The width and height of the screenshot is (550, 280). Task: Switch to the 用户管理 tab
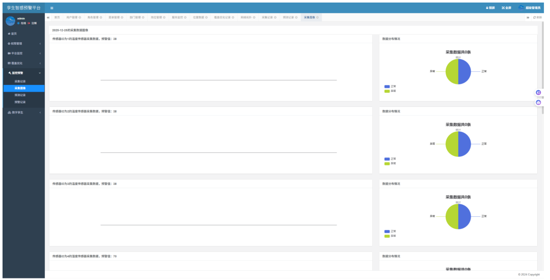pos(72,17)
